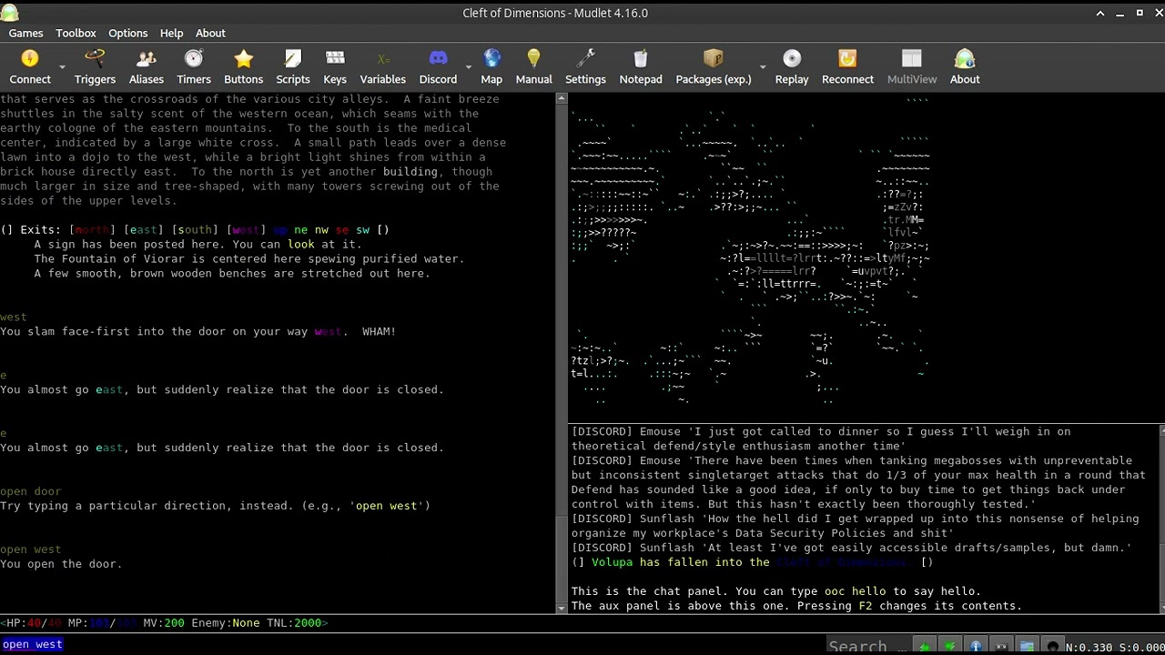1165x655 pixels.
Task: Expand the Packages (exp.) dropdown arrow
Action: click(763, 68)
